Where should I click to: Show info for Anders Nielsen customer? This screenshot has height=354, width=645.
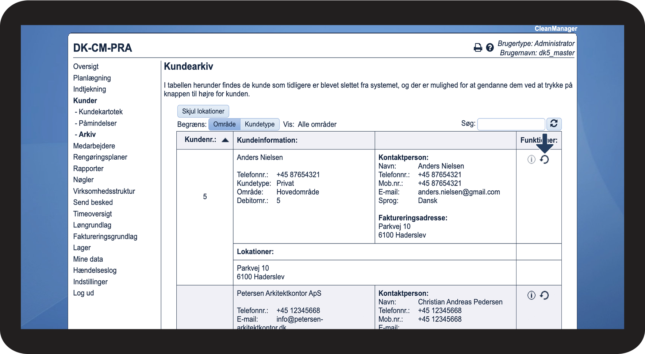[531, 159]
